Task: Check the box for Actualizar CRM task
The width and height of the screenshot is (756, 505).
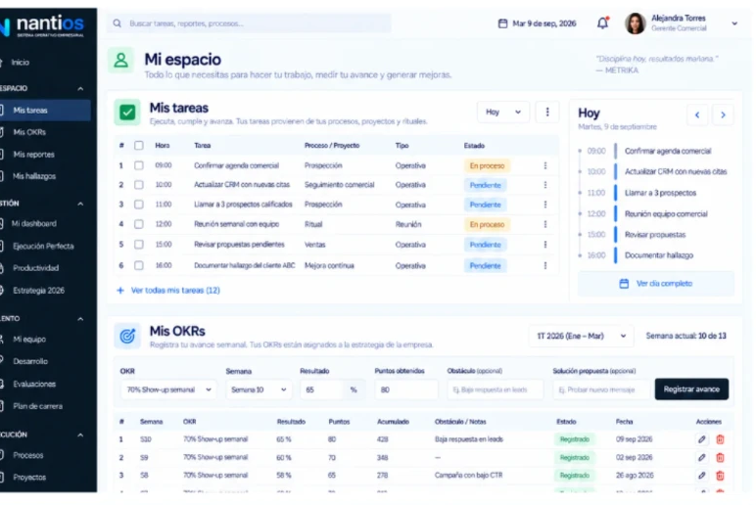Action: click(139, 185)
